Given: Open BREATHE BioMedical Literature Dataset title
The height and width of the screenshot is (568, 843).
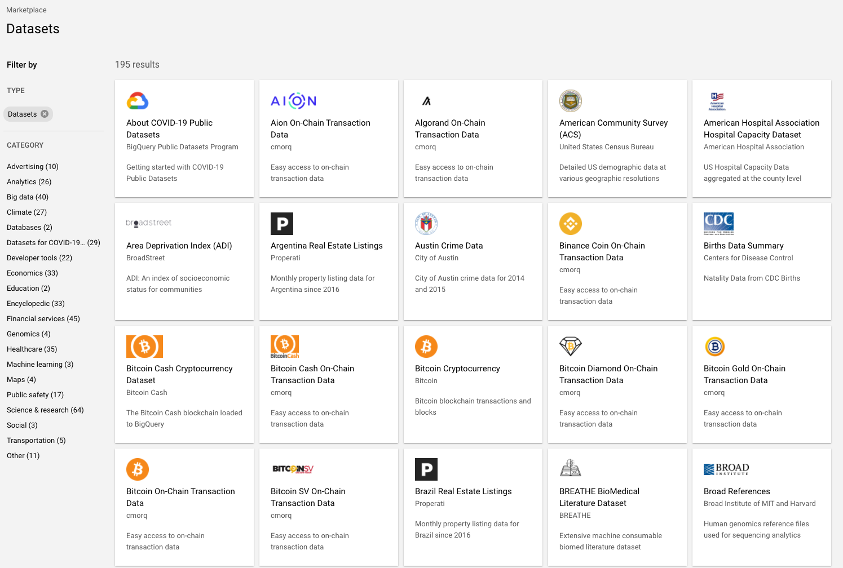Looking at the screenshot, I should tap(599, 497).
